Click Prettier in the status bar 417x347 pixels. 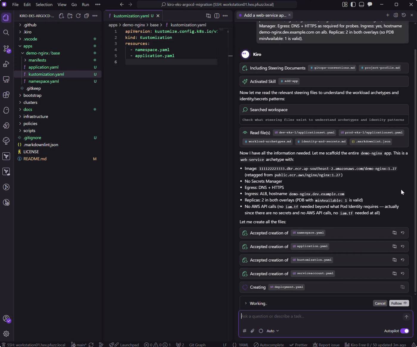click(298, 345)
